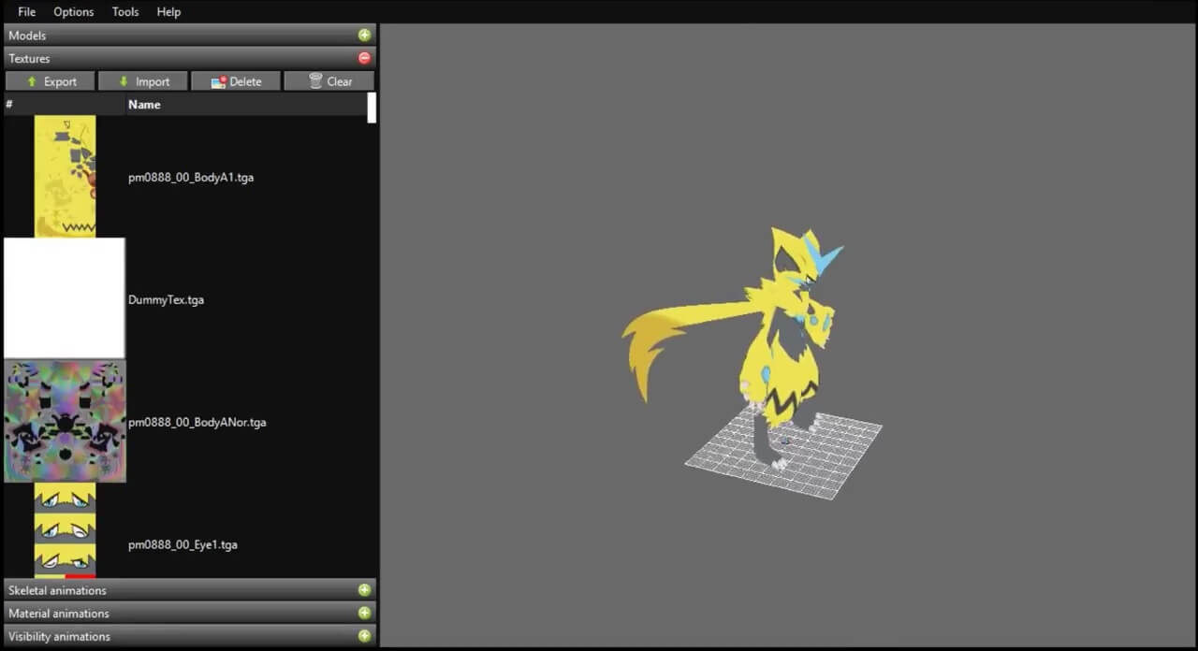Click the Import textures button
This screenshot has width=1198, height=651.
(143, 81)
